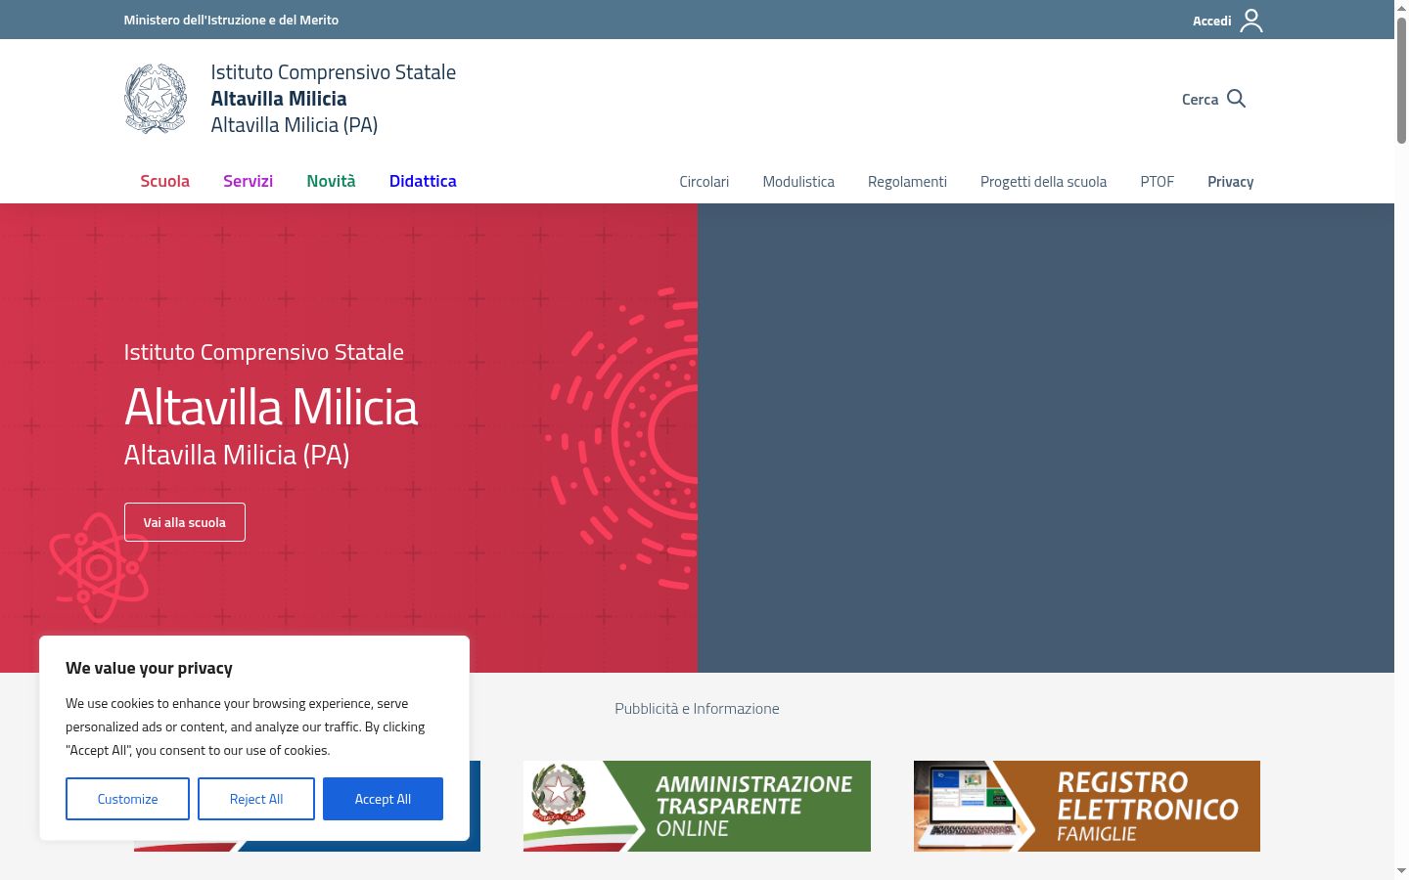Open the Servizi menu
1409x880 pixels.
[x=248, y=181]
